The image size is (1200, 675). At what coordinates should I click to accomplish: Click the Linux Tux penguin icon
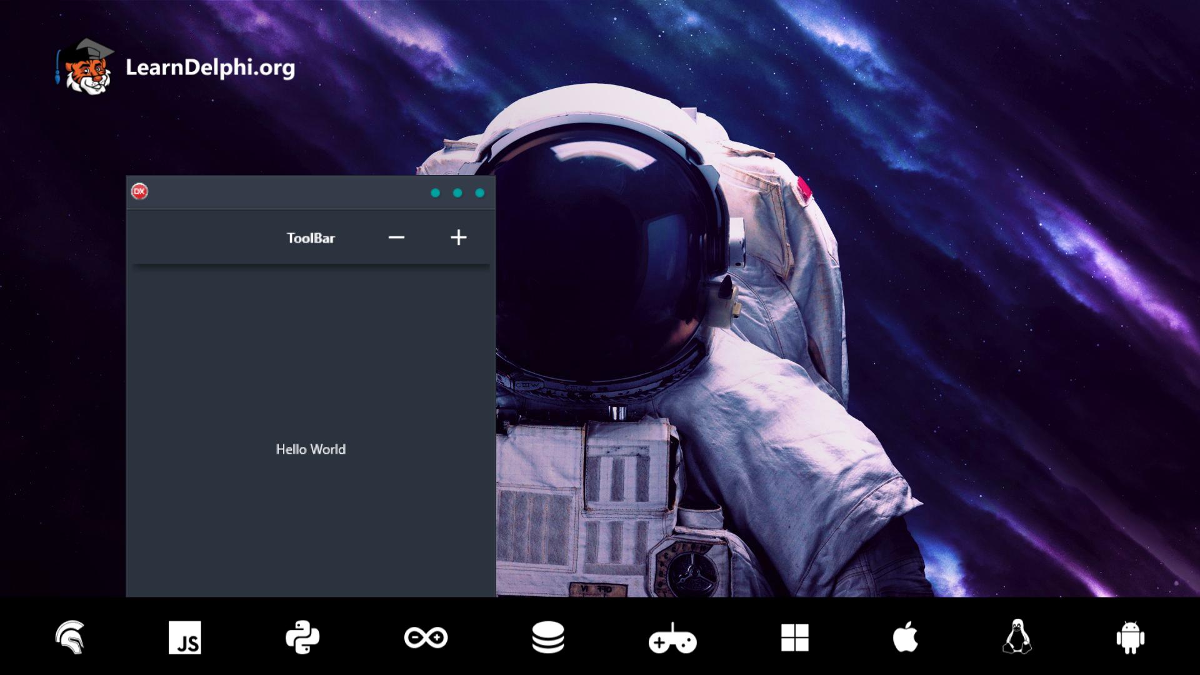[1016, 638]
